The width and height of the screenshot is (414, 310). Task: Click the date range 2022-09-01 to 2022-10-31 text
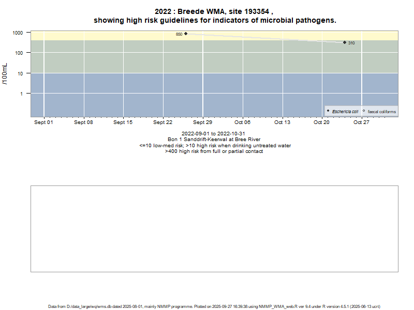click(214, 134)
